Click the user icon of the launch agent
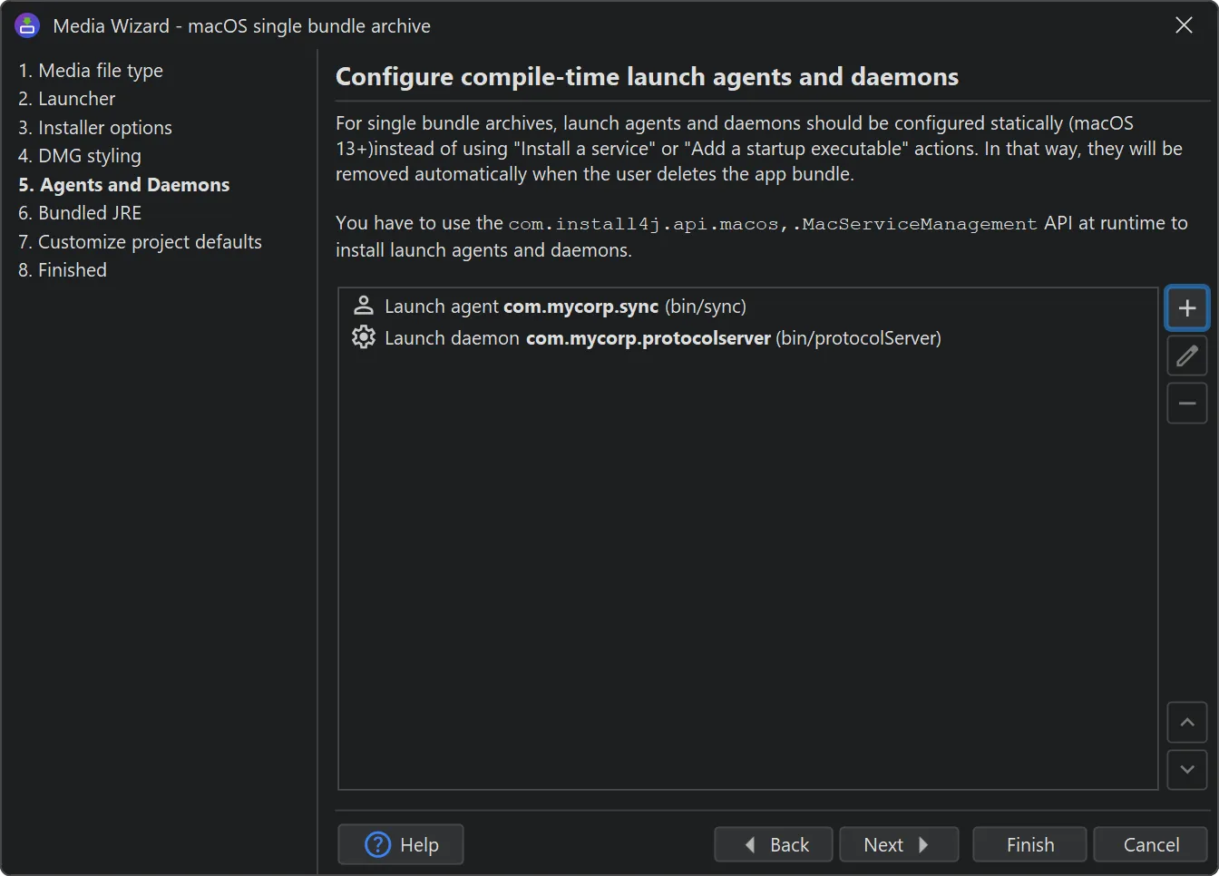Screen dimensions: 1219x876 point(364,306)
